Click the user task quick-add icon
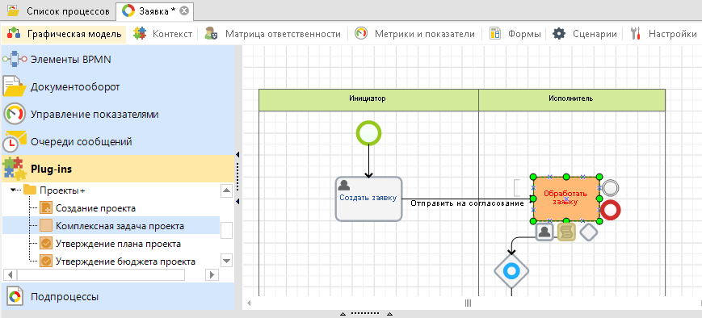Viewport: 702px width, 318px height. [x=544, y=232]
